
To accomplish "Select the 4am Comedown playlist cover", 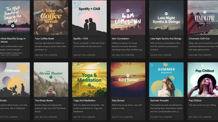I will [x=128, y=17].
